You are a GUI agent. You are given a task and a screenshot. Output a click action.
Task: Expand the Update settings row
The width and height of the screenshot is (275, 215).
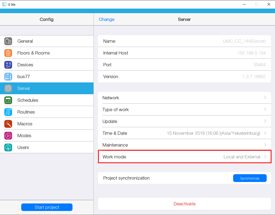184,121
